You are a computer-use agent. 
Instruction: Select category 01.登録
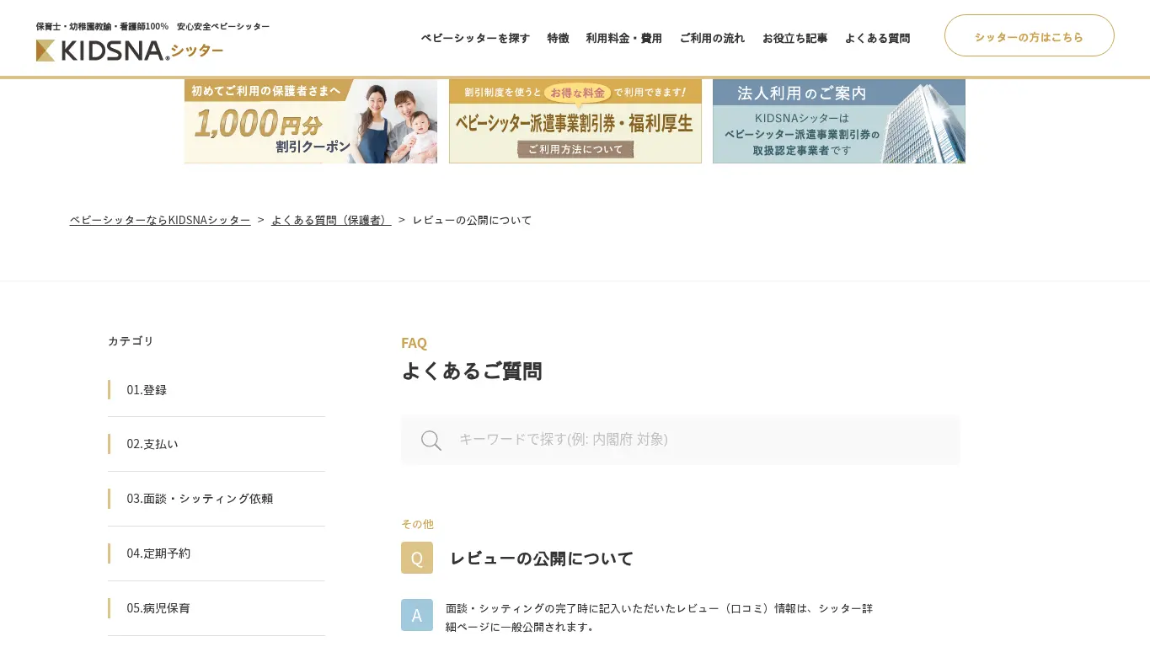pyautogui.click(x=217, y=390)
